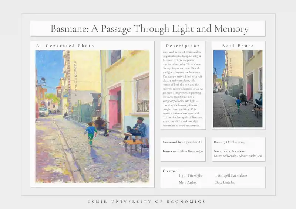
Task: Open the real photo of the alley
Action: click(238, 89)
